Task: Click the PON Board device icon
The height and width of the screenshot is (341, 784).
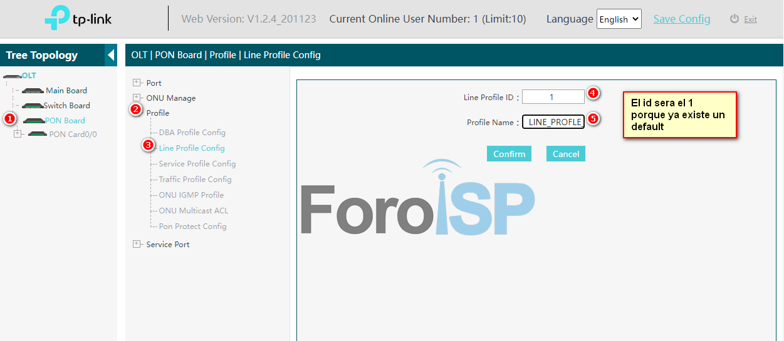Action: click(x=34, y=121)
